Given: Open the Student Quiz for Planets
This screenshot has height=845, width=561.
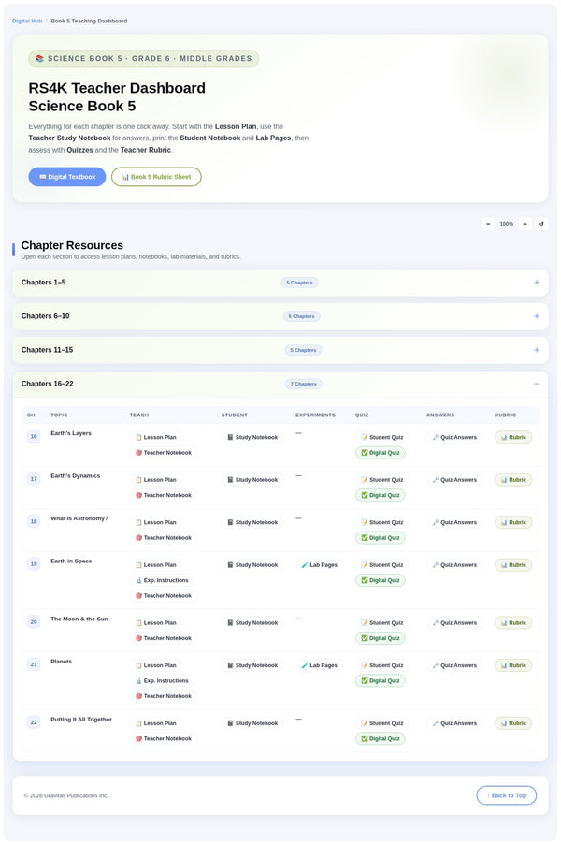Looking at the screenshot, I should [383, 665].
